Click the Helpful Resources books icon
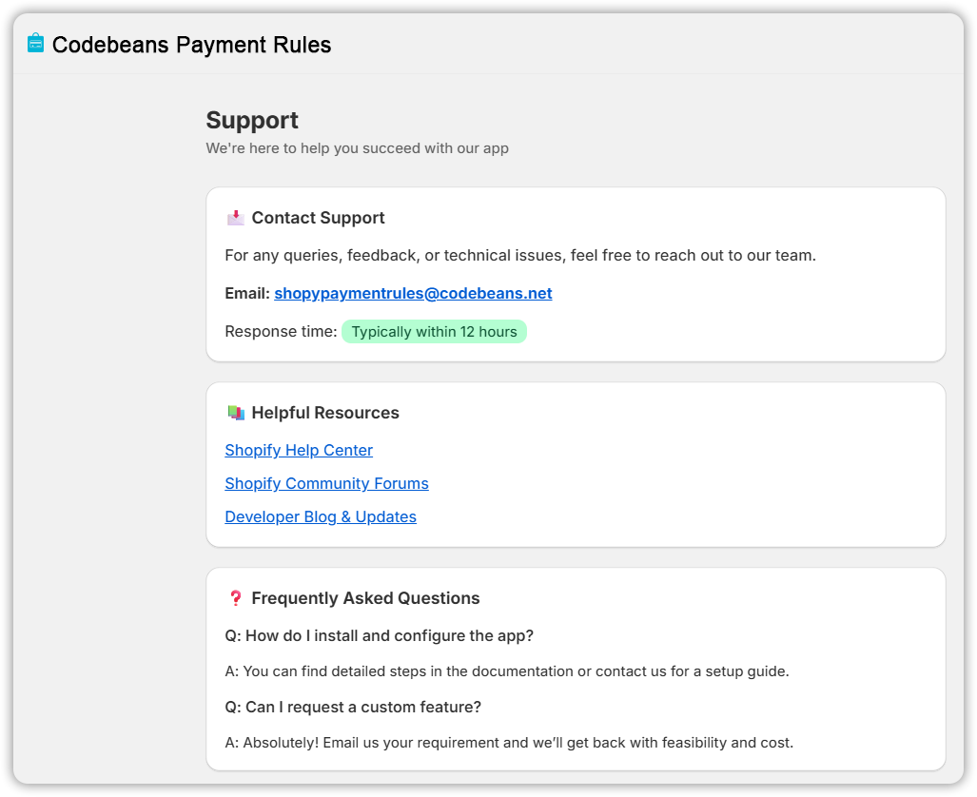The width and height of the screenshot is (977, 797). 236,413
